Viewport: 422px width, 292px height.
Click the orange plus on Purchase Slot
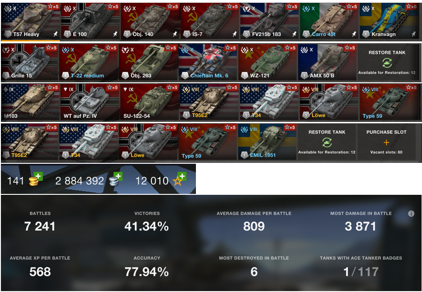[x=386, y=143]
